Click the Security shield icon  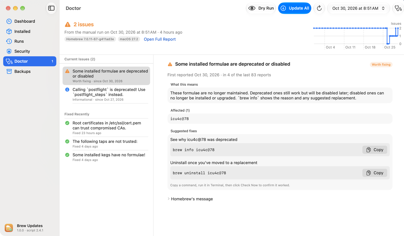coord(9,51)
